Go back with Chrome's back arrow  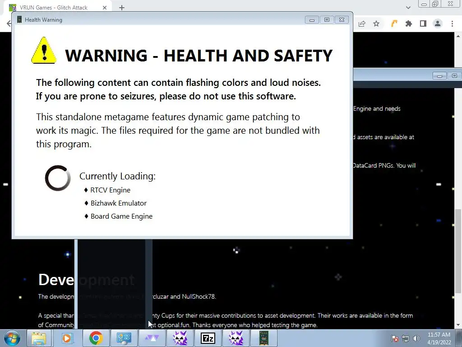pyautogui.click(x=9, y=23)
